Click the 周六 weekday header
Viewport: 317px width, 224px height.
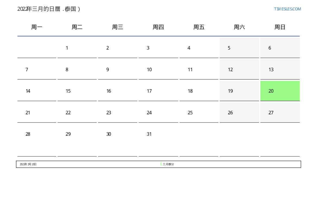click(x=239, y=27)
